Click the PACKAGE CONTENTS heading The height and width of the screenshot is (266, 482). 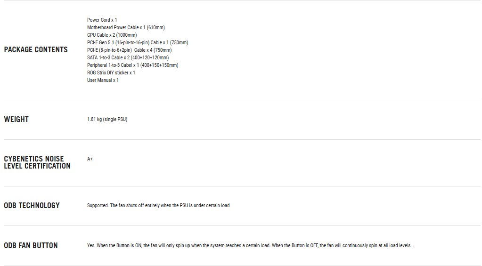click(36, 49)
